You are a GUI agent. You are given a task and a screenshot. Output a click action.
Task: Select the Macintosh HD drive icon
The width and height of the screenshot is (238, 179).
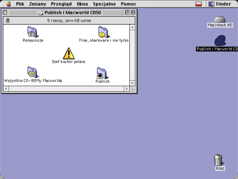(x=220, y=19)
